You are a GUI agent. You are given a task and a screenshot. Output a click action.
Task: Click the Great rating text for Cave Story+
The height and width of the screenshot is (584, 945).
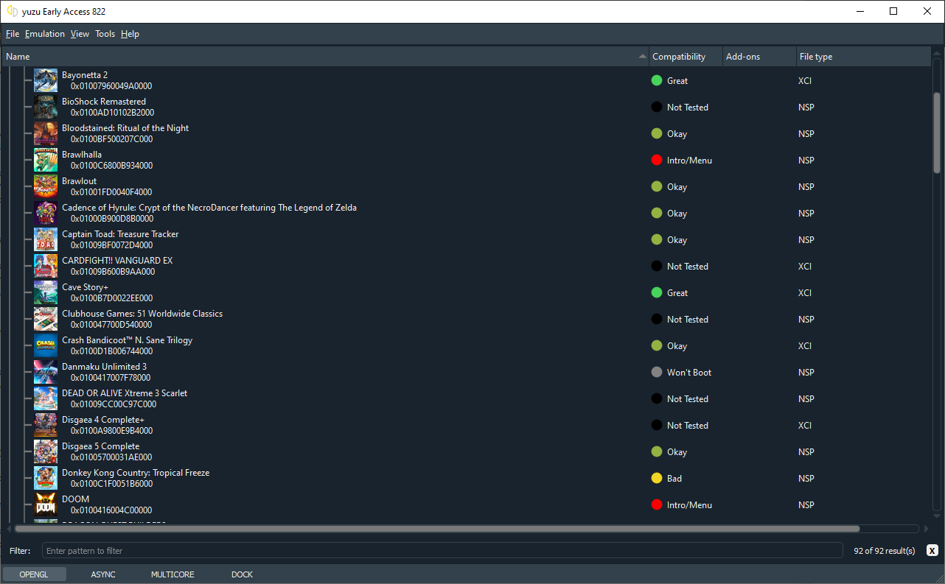(677, 293)
